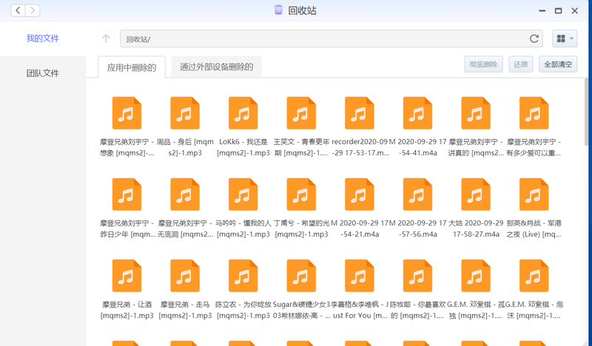Select 有多少爱可以重... music file icon
This screenshot has width=592, height=346.
coord(534,113)
